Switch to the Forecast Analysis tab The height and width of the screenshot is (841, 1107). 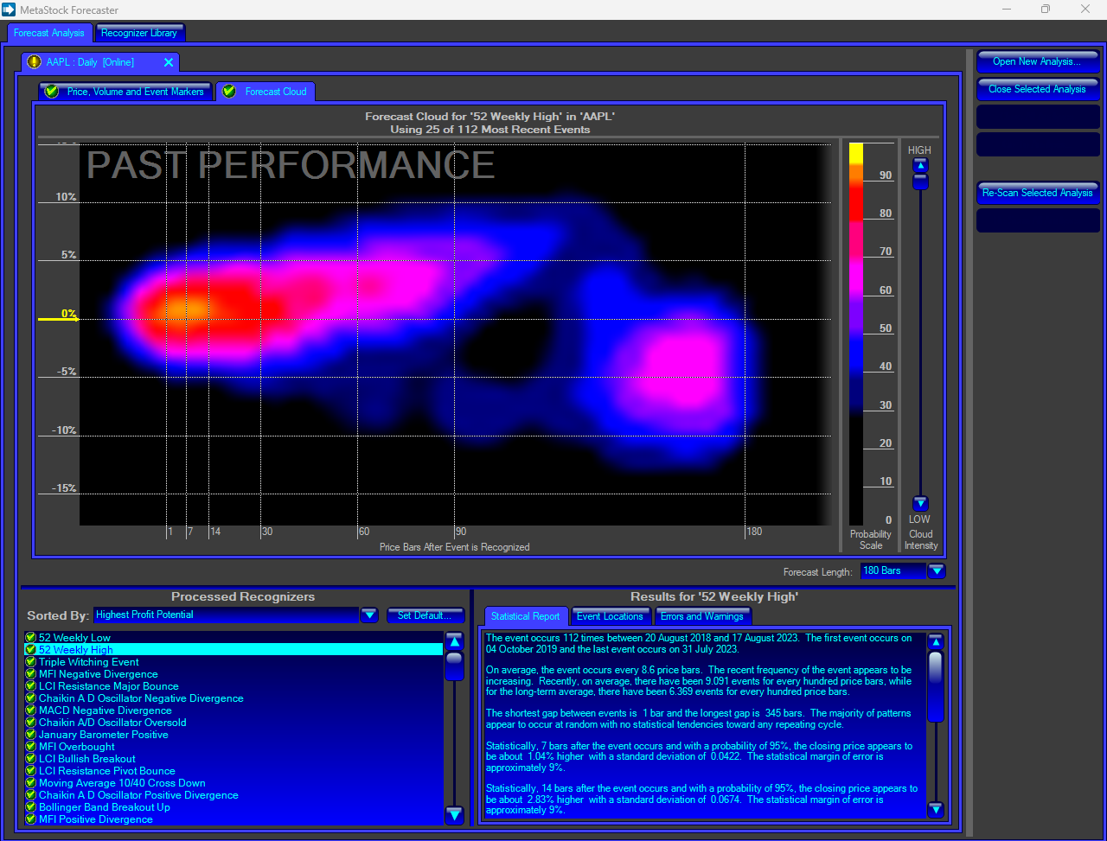[49, 33]
